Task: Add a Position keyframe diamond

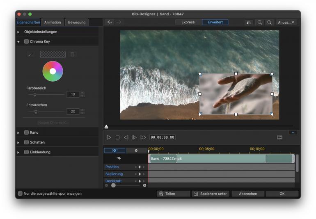Action: pos(140,167)
